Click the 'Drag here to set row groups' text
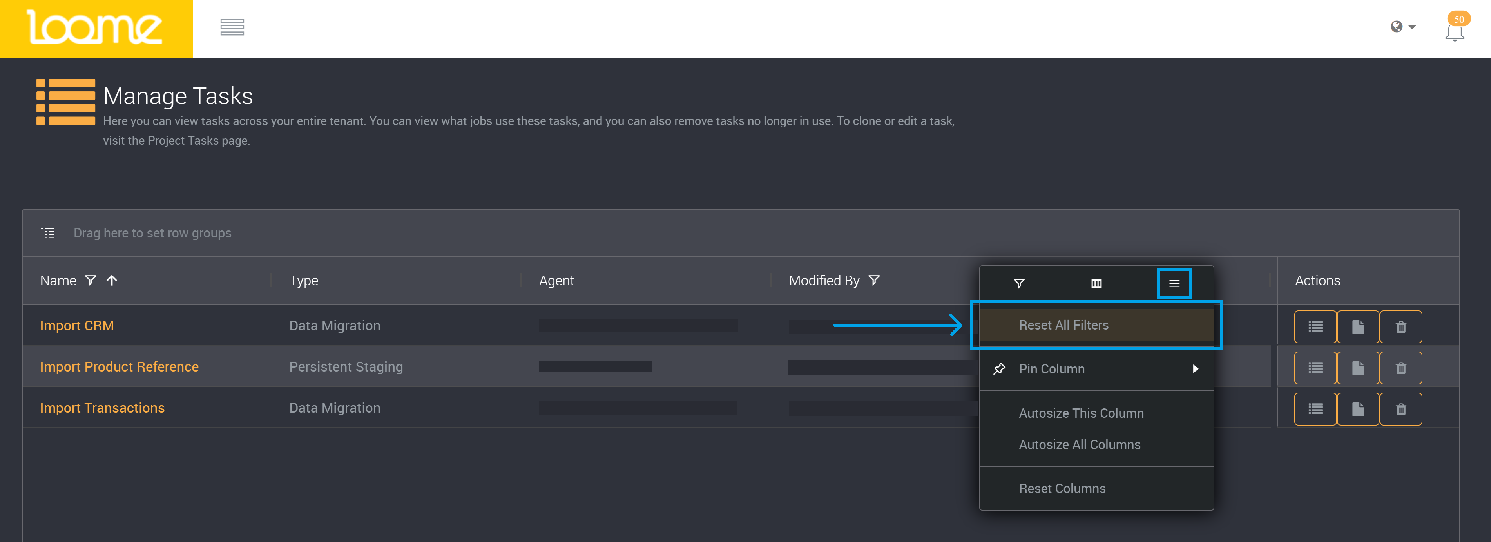The image size is (1491, 542). (x=152, y=233)
